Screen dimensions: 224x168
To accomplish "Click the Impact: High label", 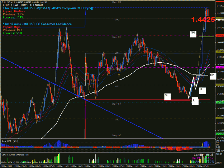I will [11, 27].
